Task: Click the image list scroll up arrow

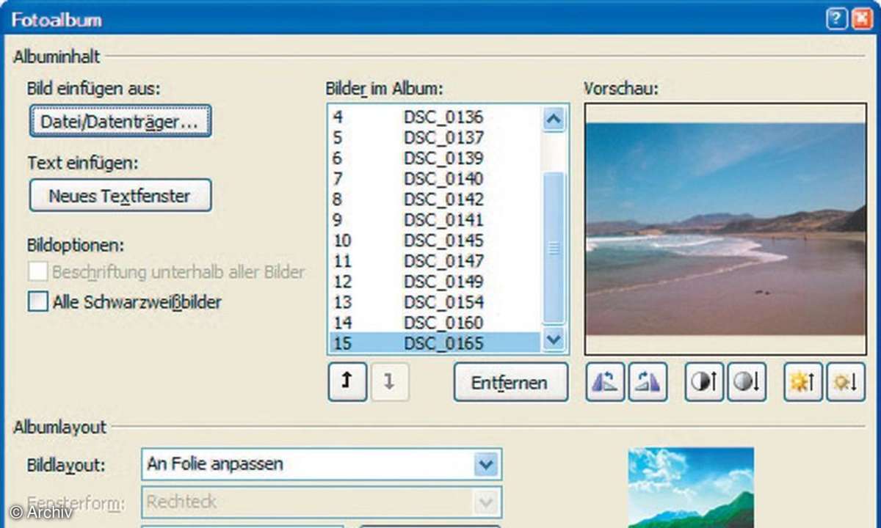Action: coord(554,119)
